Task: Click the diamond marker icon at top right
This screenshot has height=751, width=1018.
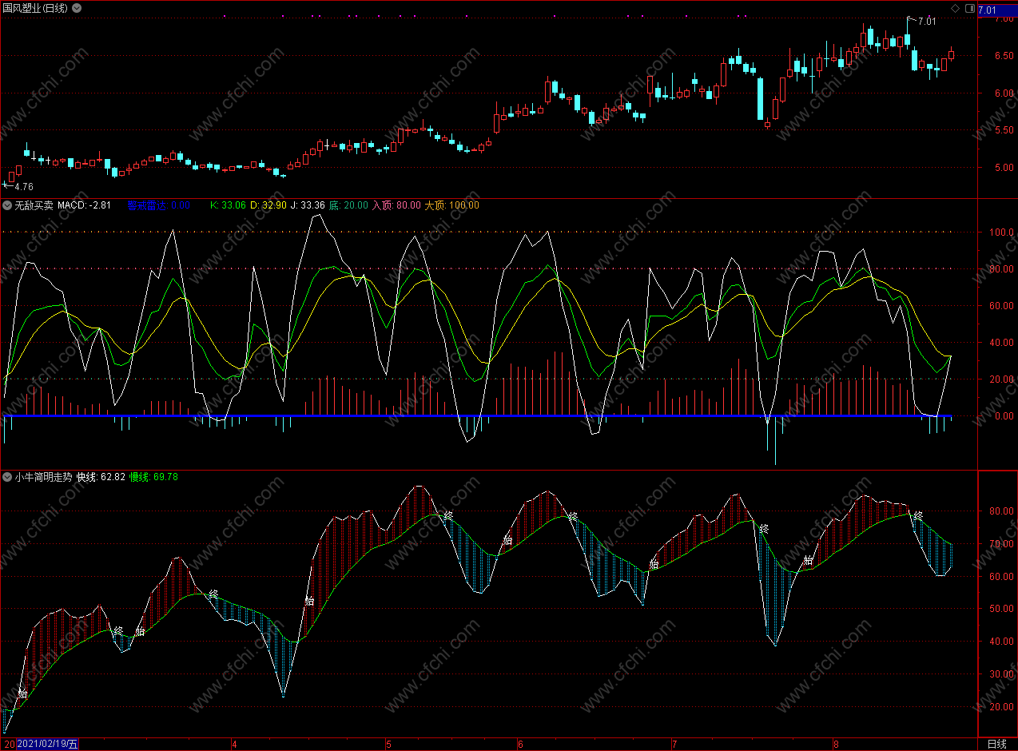Action: click(x=955, y=8)
